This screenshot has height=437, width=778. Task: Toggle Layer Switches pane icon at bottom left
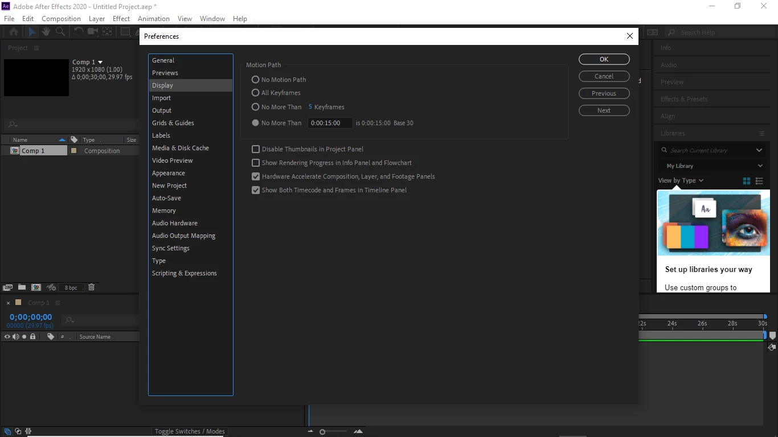[7, 431]
